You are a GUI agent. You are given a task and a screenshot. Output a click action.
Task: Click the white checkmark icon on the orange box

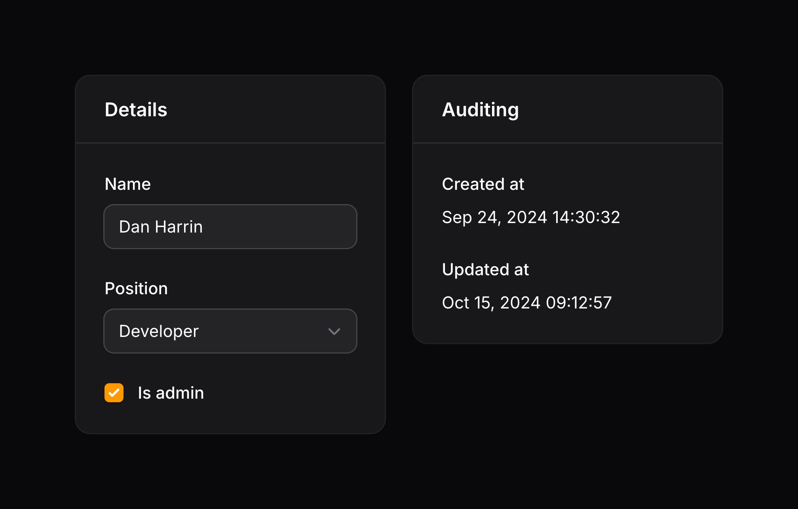114,393
